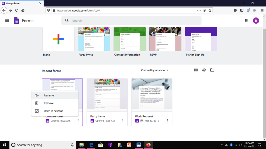Toggle the Firefox sidebar icon
Image resolution: width=266 pixels, height=149 pixels.
(x=242, y=11)
